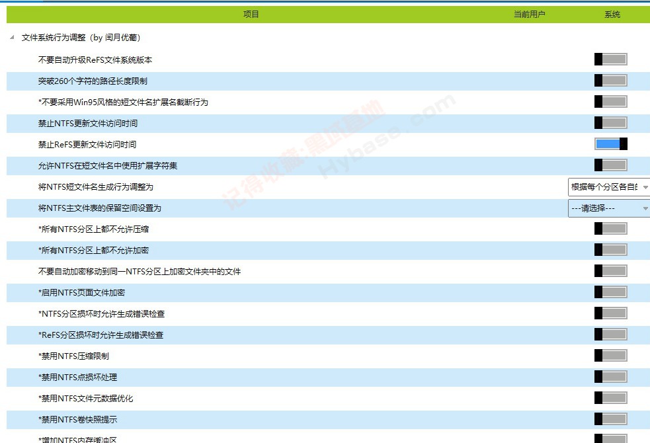Select row text 将NTFS主文件表的保留空间设置为
The height and width of the screenshot is (443, 650).
click(x=99, y=208)
